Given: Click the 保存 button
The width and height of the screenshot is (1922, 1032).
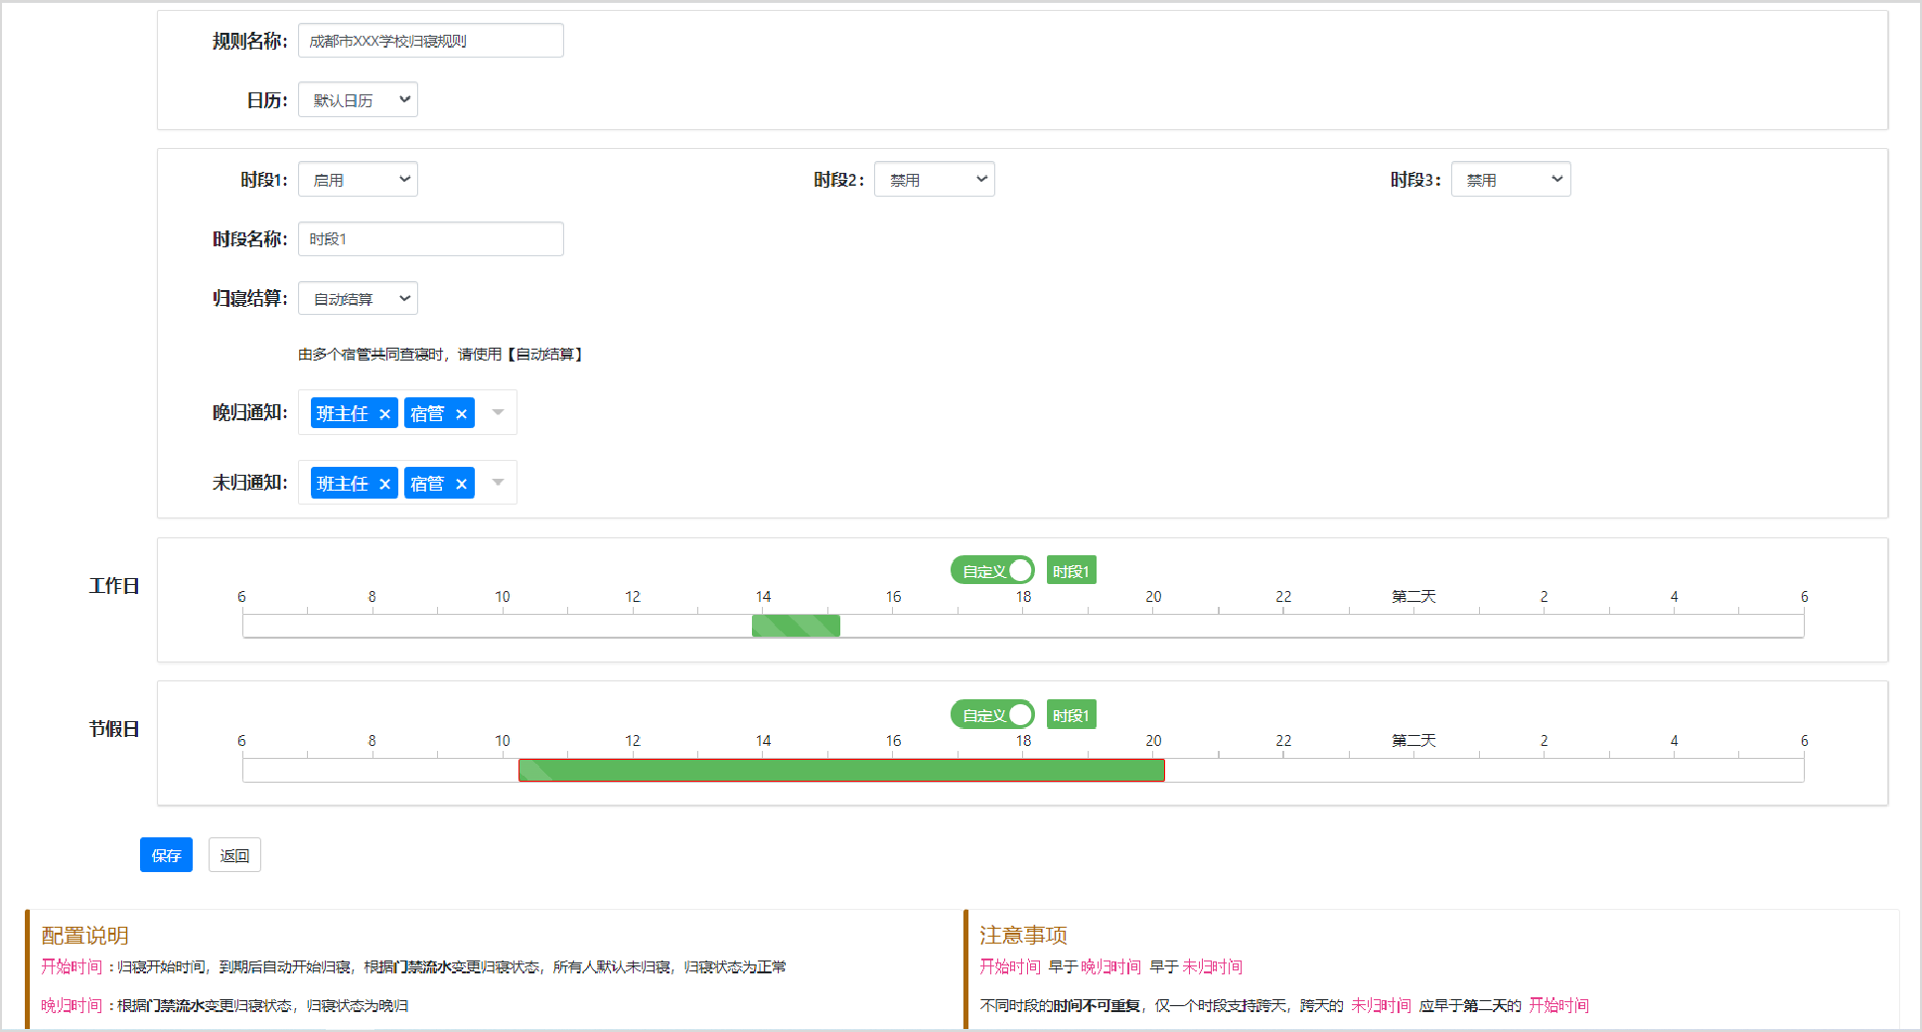Looking at the screenshot, I should pyautogui.click(x=166, y=855).
